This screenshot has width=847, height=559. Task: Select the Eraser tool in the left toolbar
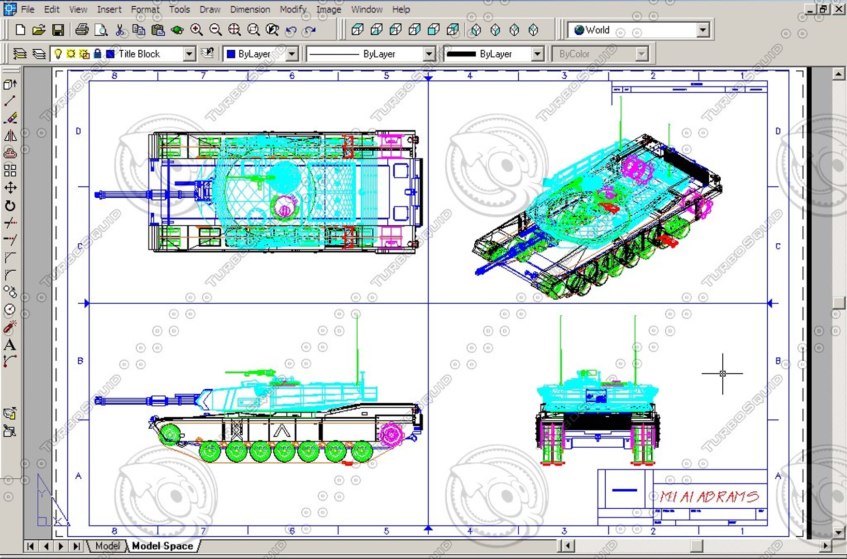pyautogui.click(x=10, y=118)
